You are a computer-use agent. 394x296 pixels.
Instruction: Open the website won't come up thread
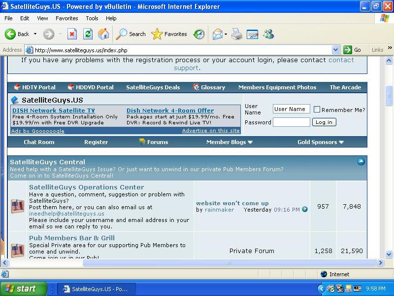pyautogui.click(x=232, y=203)
